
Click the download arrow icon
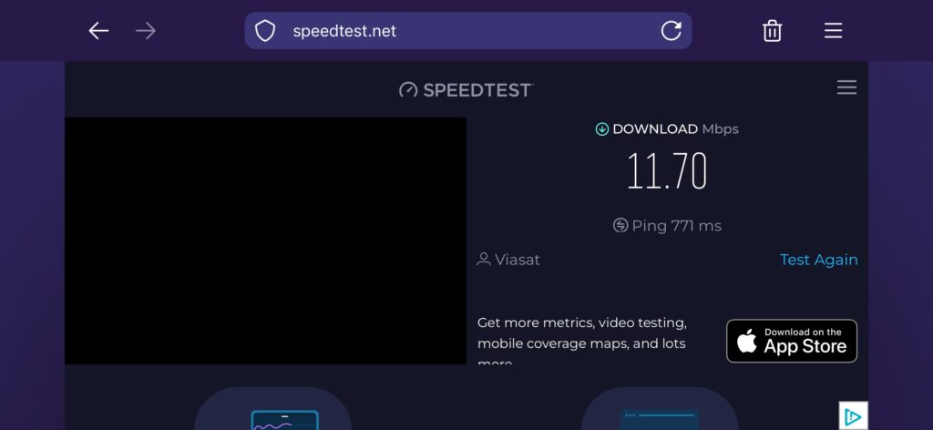tap(601, 129)
